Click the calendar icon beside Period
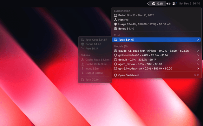 [x=115, y=15]
